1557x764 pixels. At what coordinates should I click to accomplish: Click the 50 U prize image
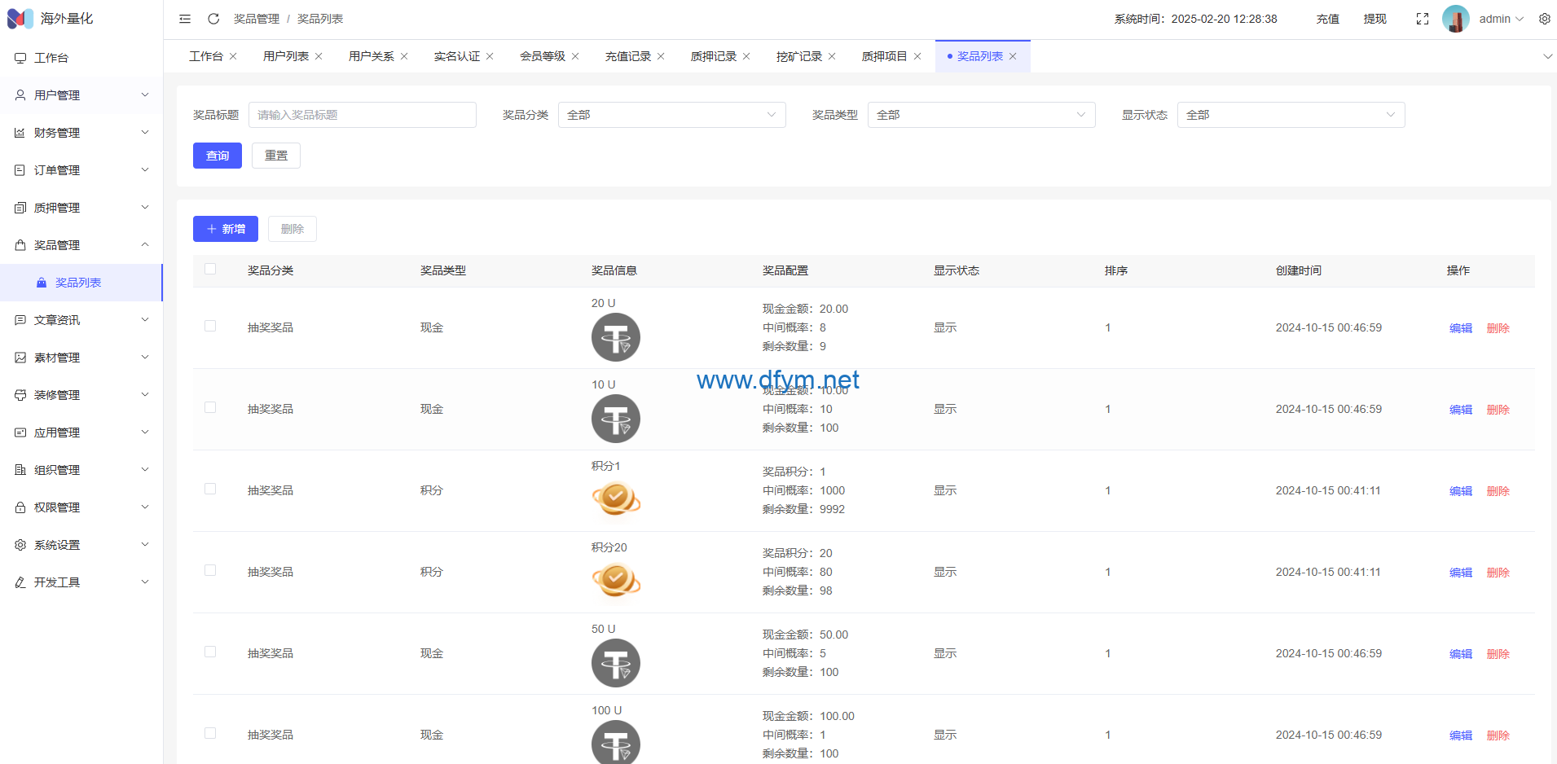[616, 663]
